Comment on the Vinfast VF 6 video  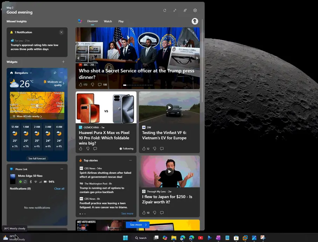tap(162, 149)
